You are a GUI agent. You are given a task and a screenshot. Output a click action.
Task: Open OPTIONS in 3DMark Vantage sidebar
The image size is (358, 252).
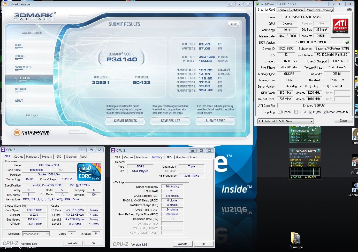pos(20,56)
